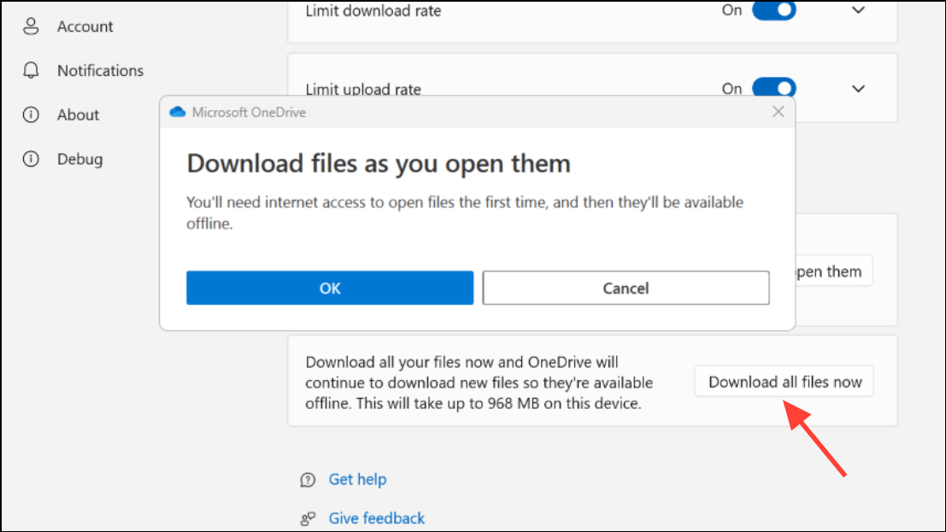Expand the Limit upload rate chevron

(x=858, y=89)
